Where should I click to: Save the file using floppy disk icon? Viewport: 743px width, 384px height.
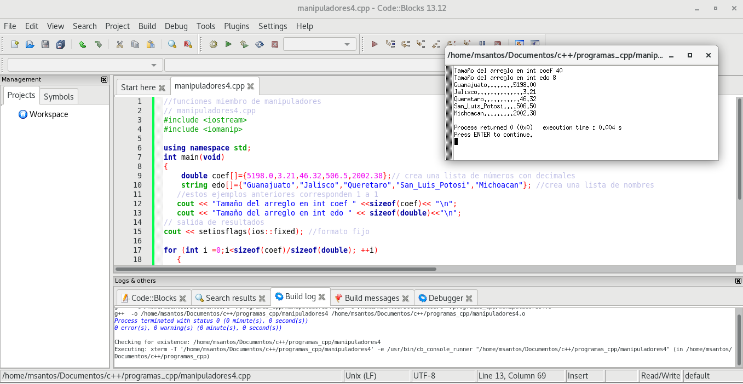point(45,44)
